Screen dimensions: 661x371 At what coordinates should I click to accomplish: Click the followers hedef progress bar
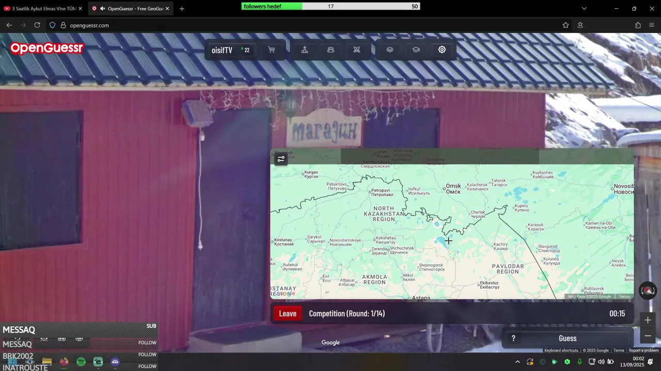tap(330, 6)
